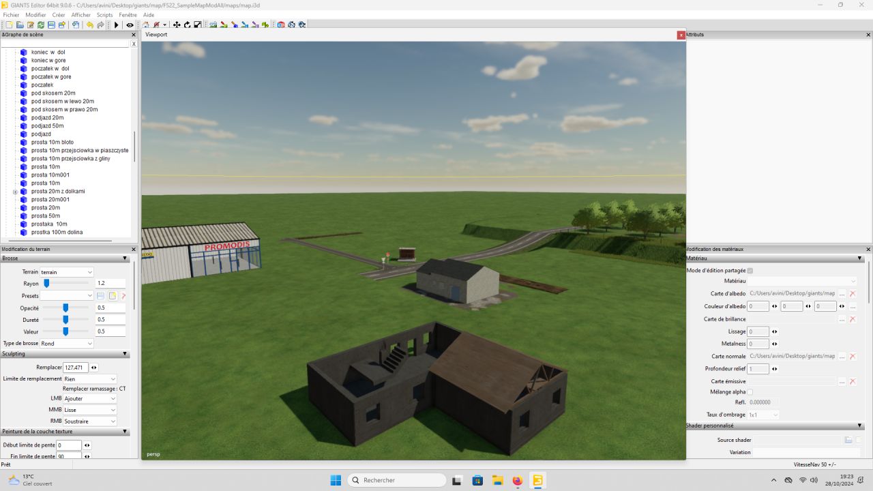Toggle Mode d'édition partagée checkbox
Image resolution: width=873 pixels, height=491 pixels.
750,271
